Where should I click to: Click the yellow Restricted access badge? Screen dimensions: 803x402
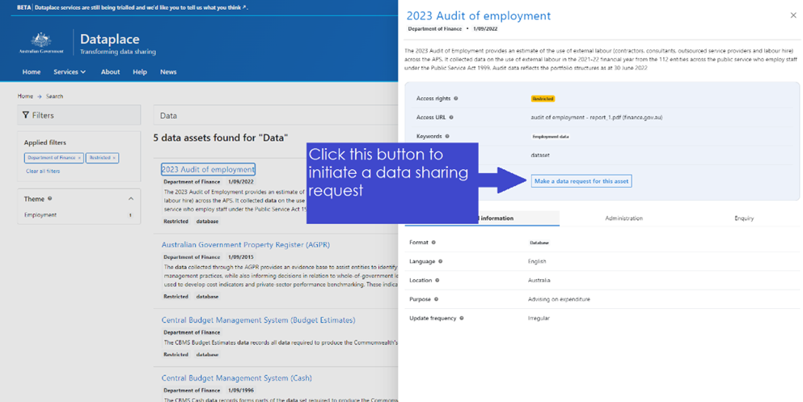pyautogui.click(x=543, y=99)
